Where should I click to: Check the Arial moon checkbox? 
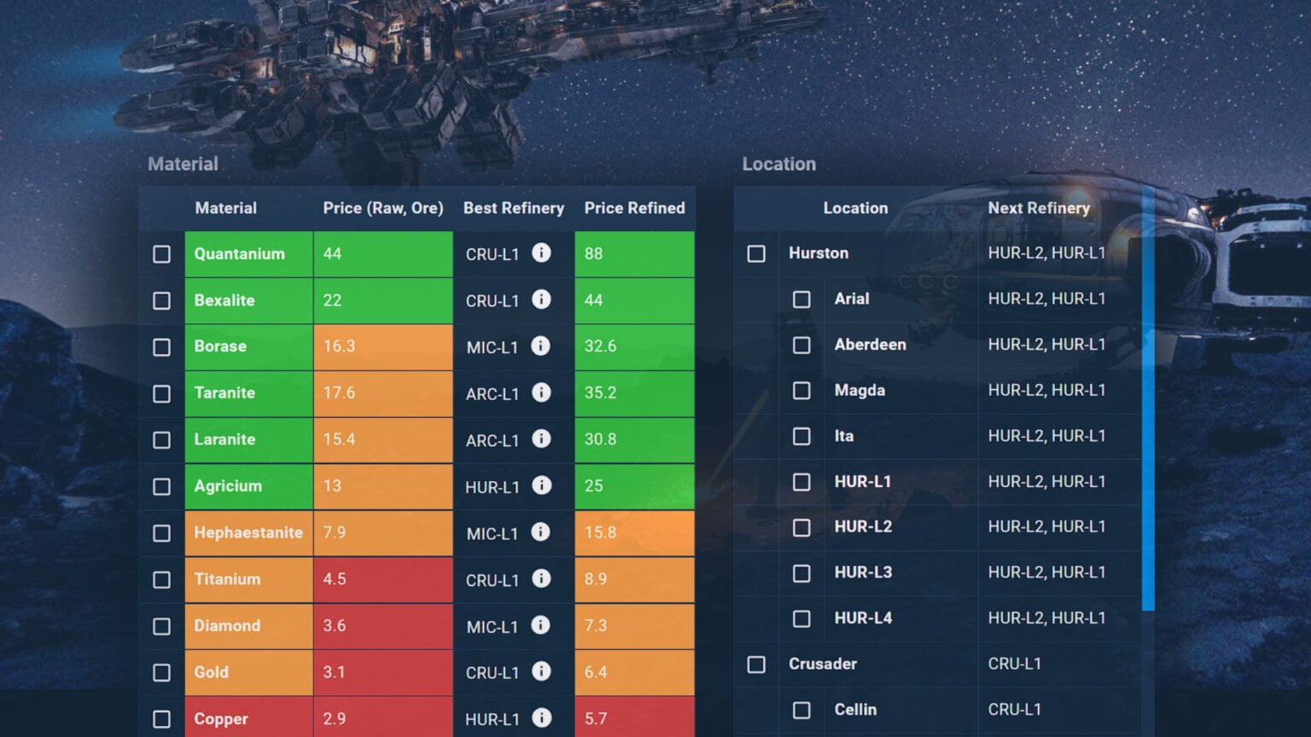pyautogui.click(x=801, y=299)
